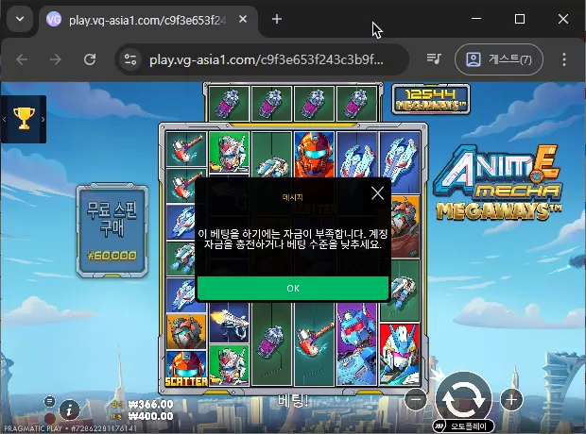586x434 pixels.
Task: Open the media control icon in toolbar
Action: click(x=434, y=58)
